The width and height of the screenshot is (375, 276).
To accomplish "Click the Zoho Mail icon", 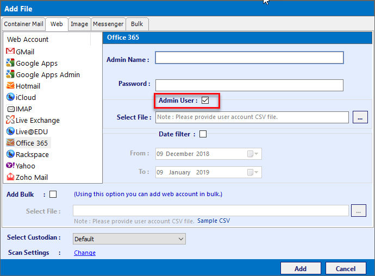I will click(10, 177).
